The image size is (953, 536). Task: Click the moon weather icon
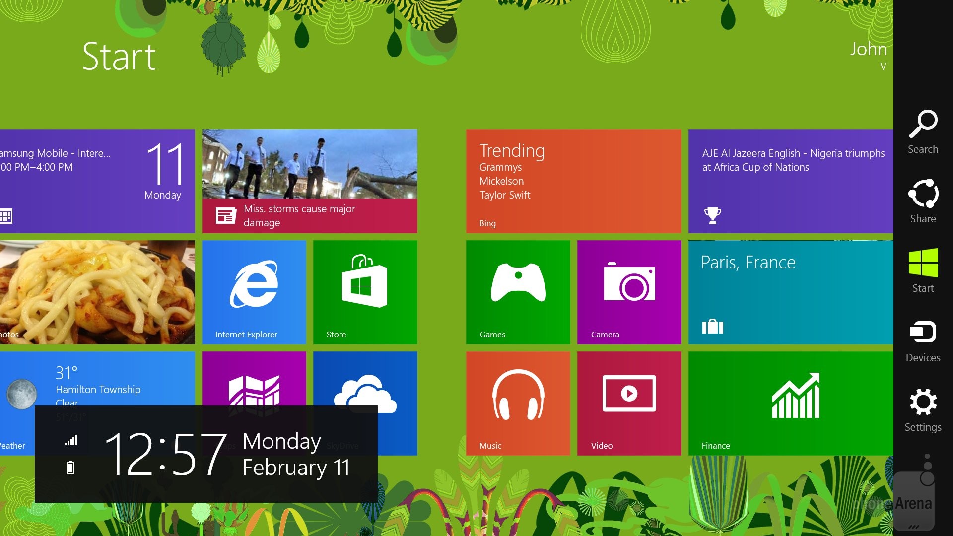point(21,394)
